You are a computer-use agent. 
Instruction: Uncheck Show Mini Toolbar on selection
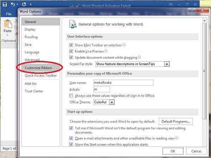click(x=71, y=45)
